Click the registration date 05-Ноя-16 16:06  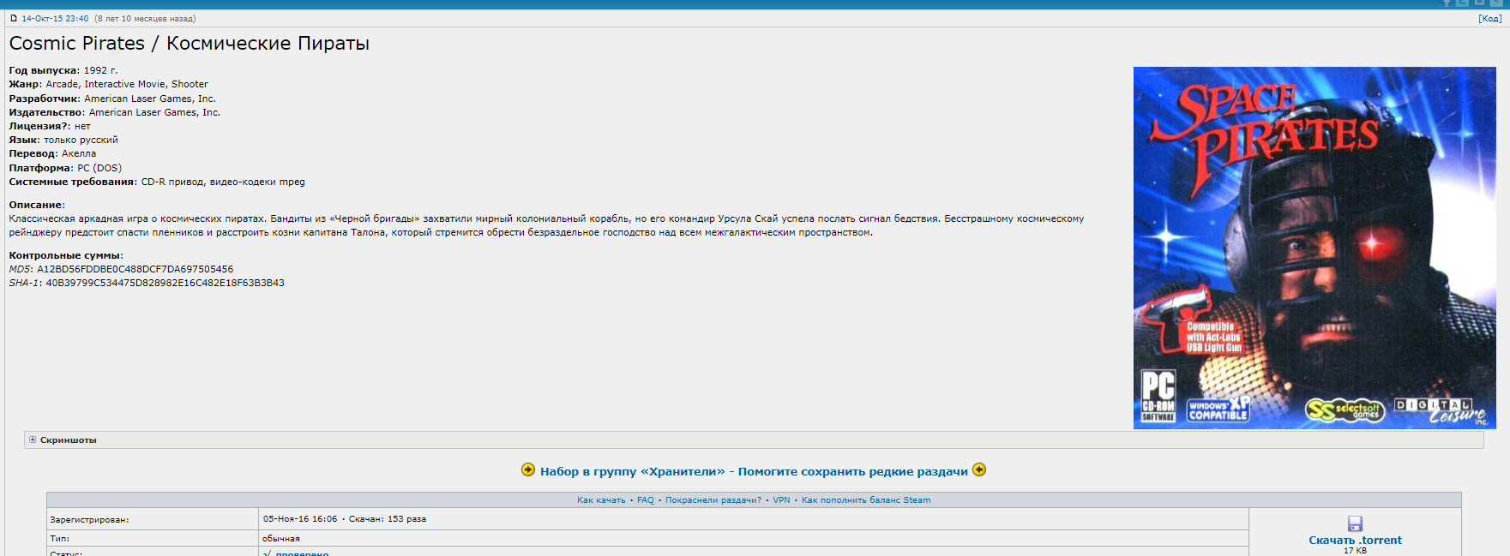pyautogui.click(x=300, y=519)
